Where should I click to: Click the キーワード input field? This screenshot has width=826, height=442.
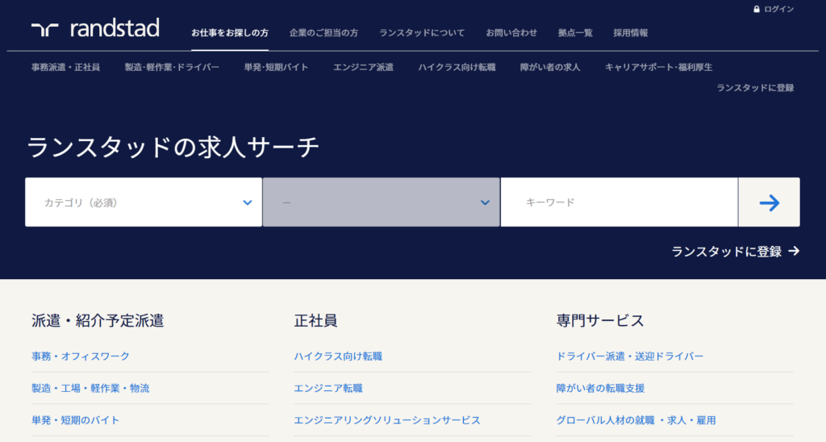pyautogui.click(x=619, y=202)
